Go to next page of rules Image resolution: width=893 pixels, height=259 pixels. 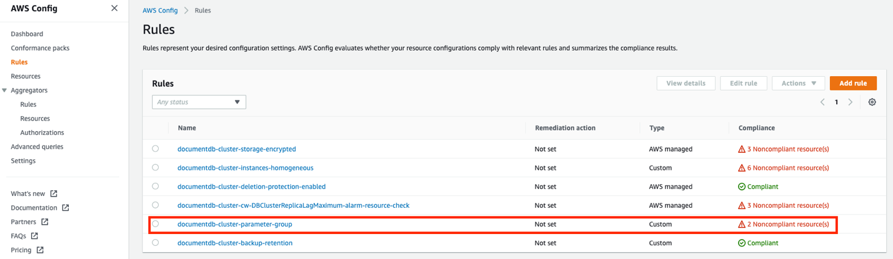850,102
